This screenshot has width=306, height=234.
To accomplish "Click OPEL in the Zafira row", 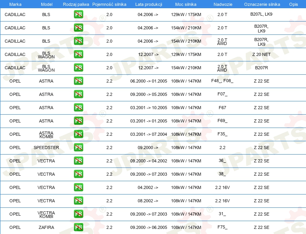I will pyautogui.click(x=15, y=227).
